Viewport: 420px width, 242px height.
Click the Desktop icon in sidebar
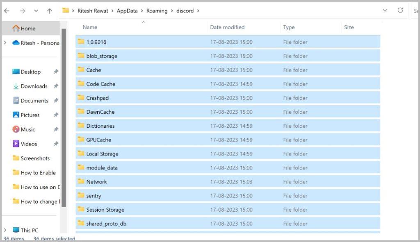[16, 72]
